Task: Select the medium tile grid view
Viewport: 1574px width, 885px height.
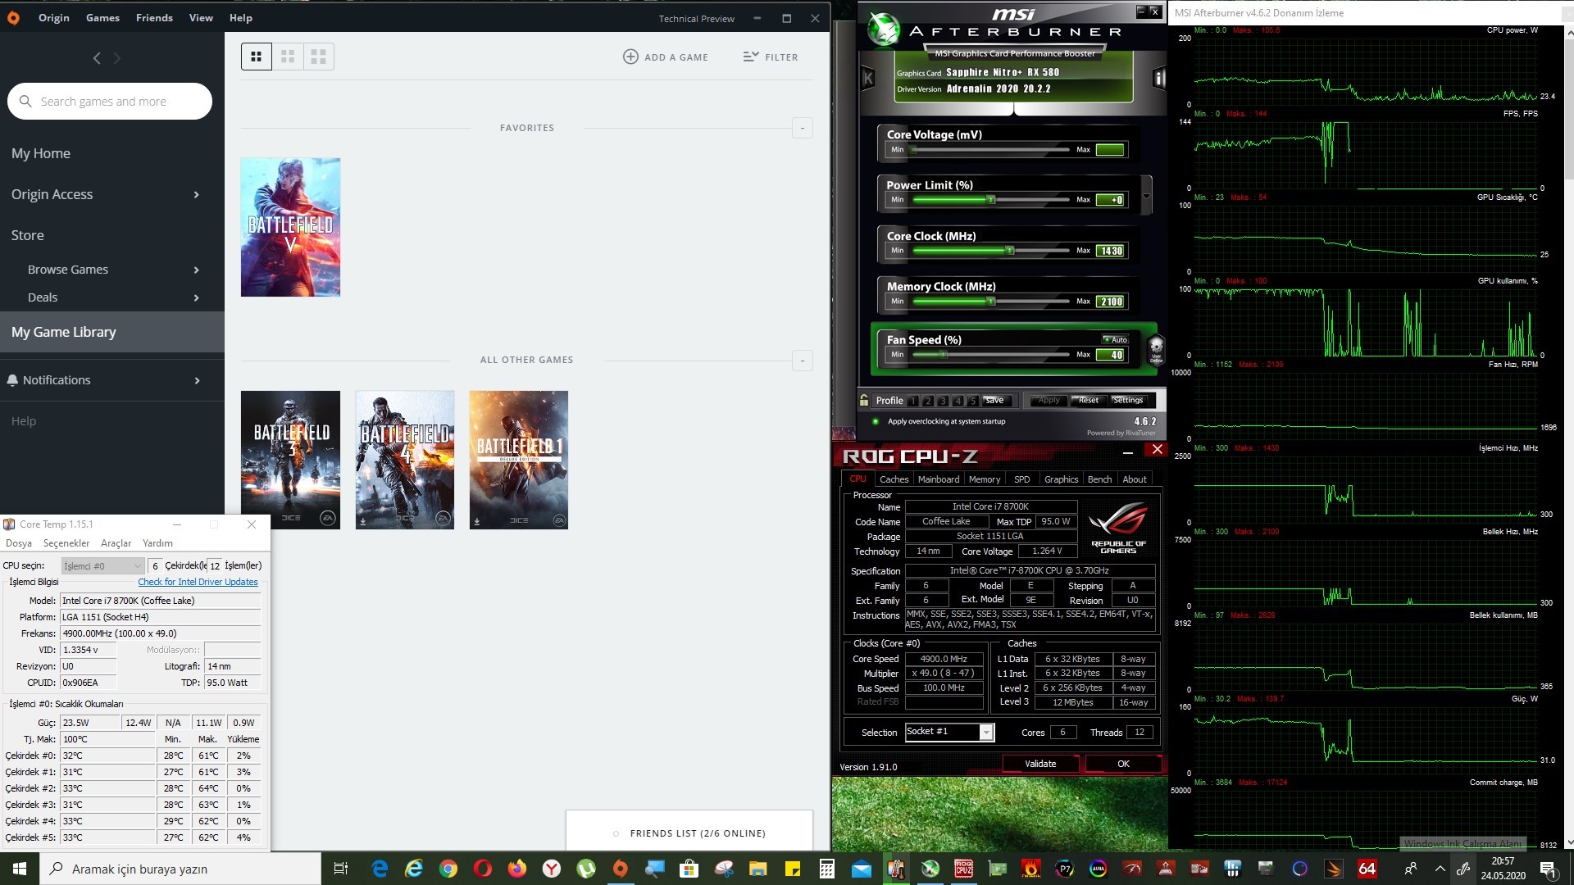Action: pyautogui.click(x=288, y=57)
